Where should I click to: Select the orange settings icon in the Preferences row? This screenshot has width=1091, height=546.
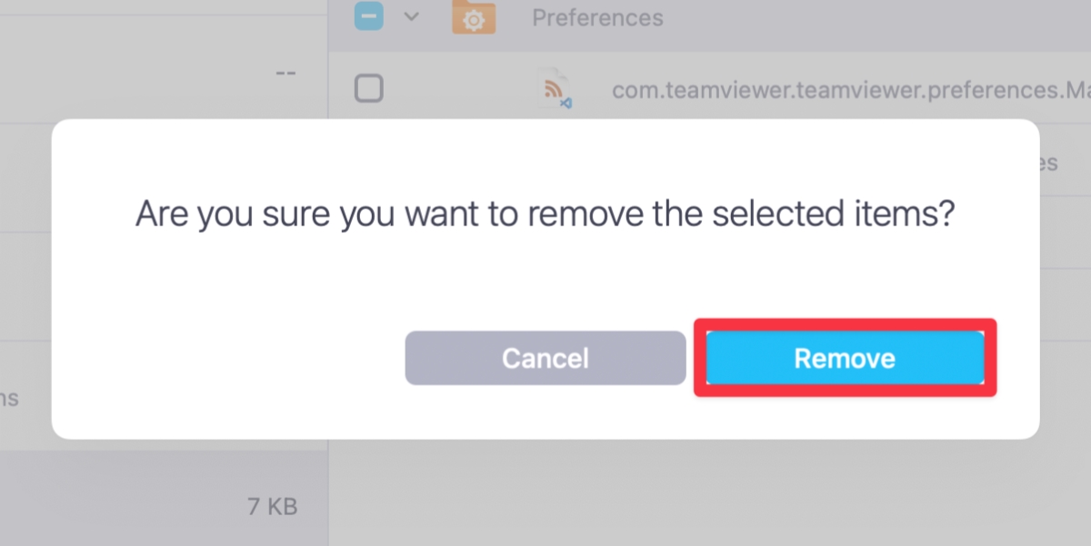tap(473, 16)
